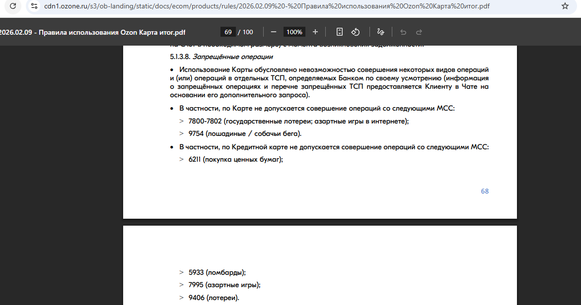Click the total page count "/ 100"
Image resolution: width=581 pixels, height=305 pixels.
(246, 32)
